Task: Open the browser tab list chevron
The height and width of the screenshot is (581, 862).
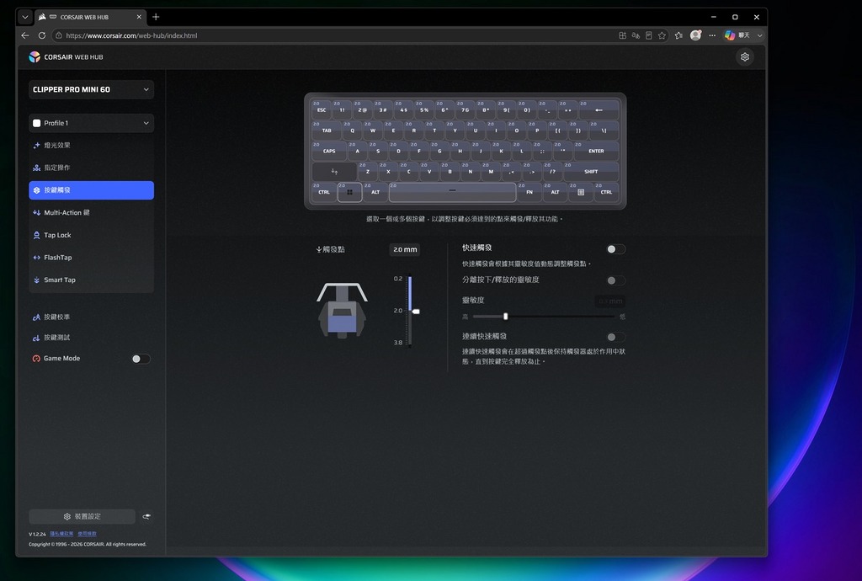Action: click(24, 17)
